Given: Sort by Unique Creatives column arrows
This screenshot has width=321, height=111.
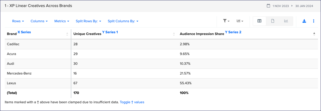Looking at the screenshot, I should tap(174, 34).
